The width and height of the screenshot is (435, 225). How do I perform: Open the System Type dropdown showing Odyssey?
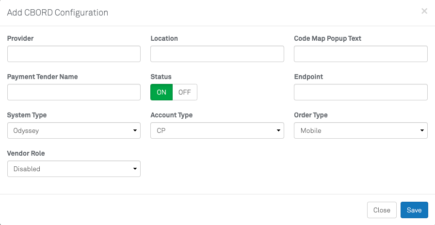74,130
